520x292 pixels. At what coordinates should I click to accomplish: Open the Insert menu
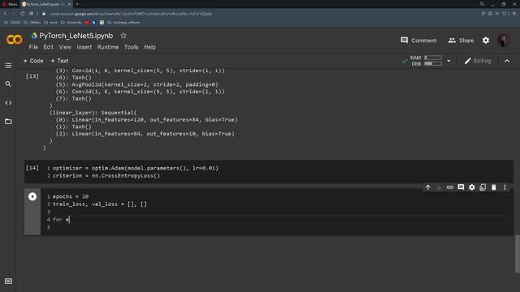pyautogui.click(x=84, y=47)
